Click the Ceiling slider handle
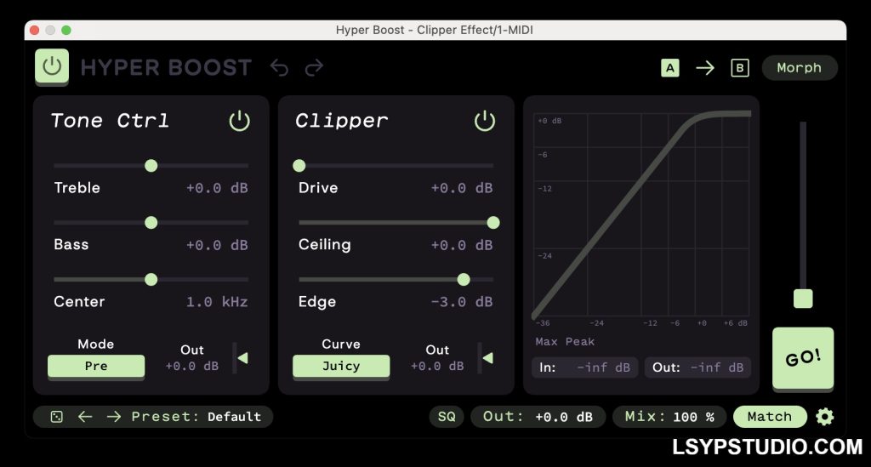 tap(492, 223)
